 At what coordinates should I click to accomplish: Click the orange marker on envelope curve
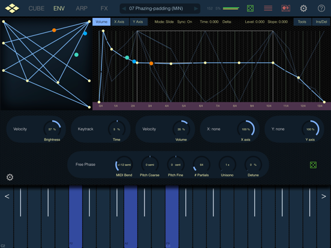click(151, 63)
